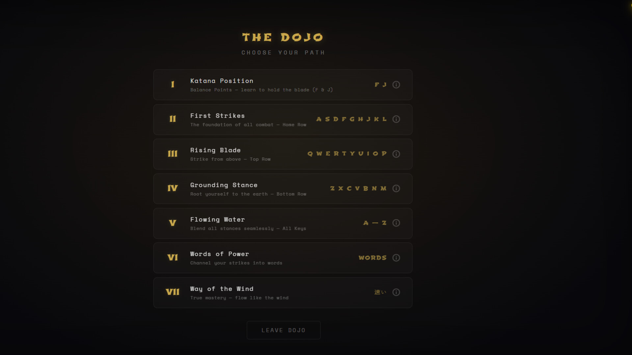
Task: Click info icon for Katana Position
Action: [396, 85]
